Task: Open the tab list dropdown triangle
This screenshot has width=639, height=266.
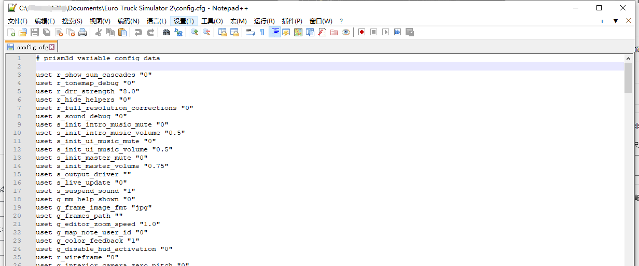Action: [616, 21]
